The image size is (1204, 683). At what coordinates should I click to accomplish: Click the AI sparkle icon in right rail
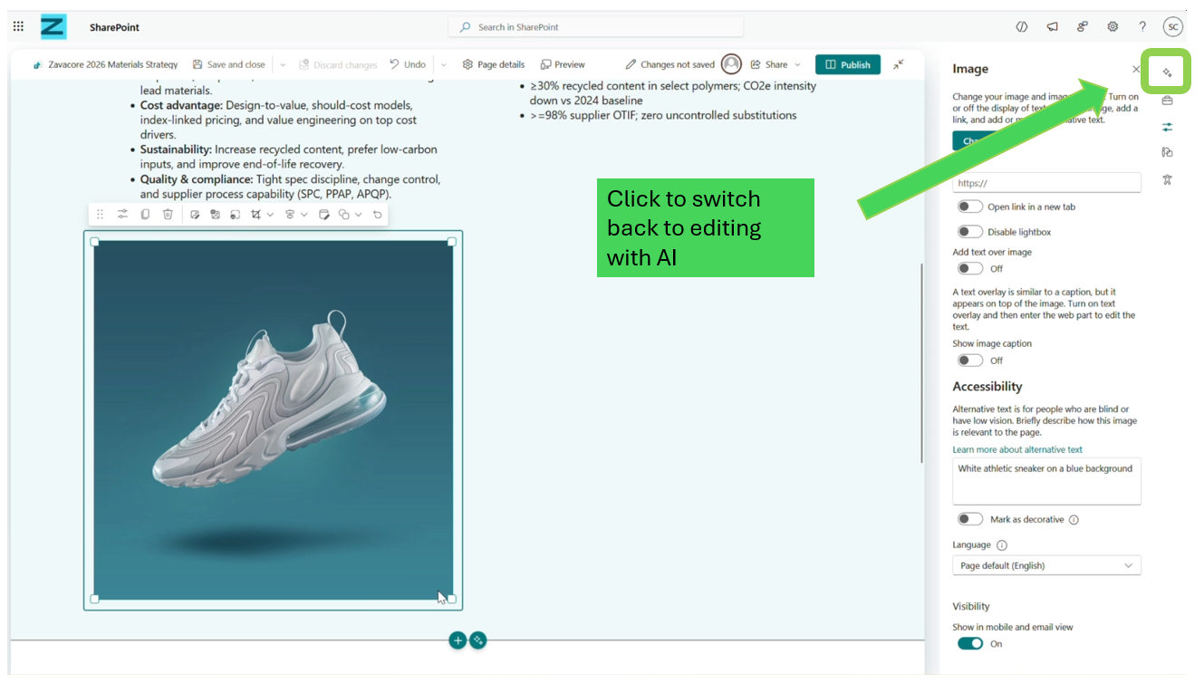pos(1167,72)
